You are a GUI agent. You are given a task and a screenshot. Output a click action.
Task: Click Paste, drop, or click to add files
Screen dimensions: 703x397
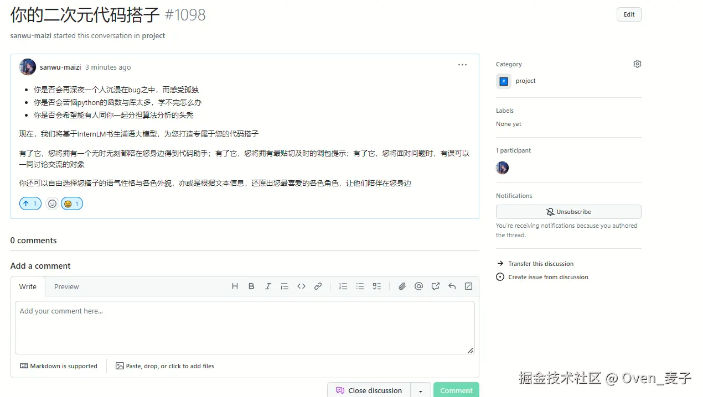(x=165, y=366)
